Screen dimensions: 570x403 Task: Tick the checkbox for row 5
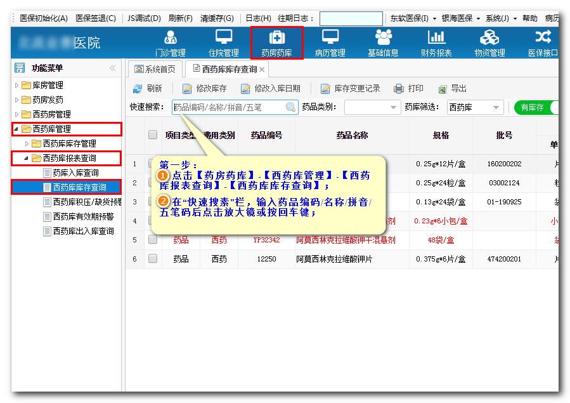(x=153, y=239)
